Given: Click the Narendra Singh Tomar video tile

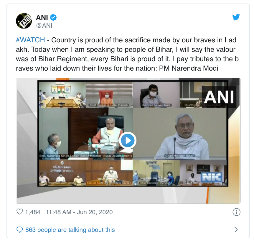Looking at the screenshot, I should [86, 134].
